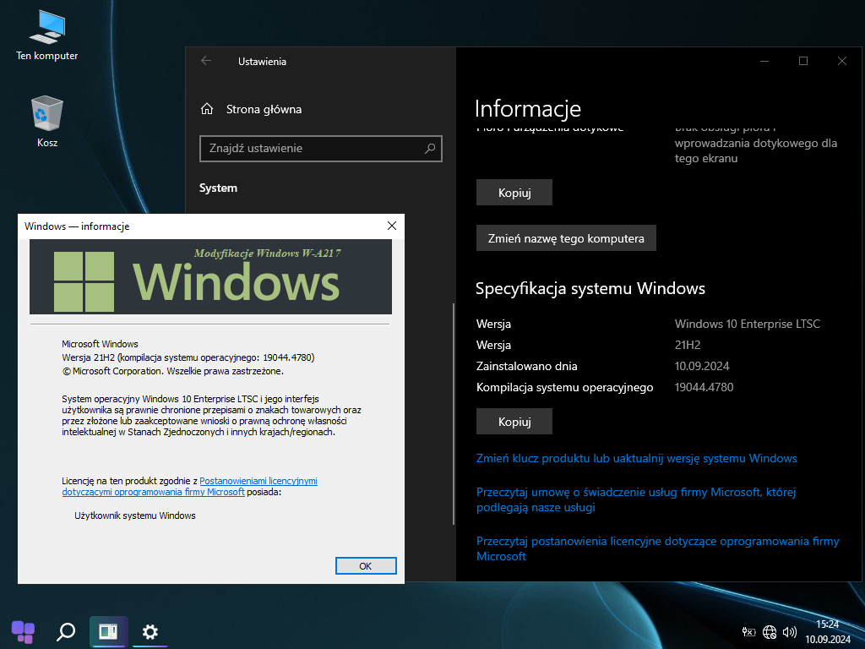
Task: Click Zmień nazwę tego komputera button
Action: [x=566, y=238]
